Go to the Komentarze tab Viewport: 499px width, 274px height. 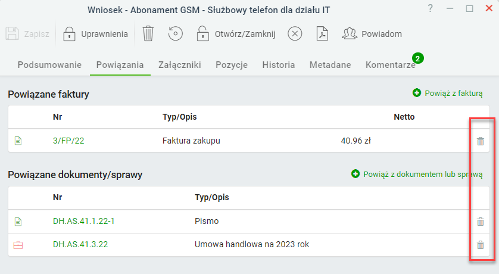391,65
